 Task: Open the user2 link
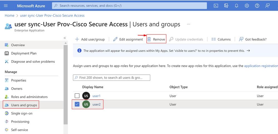point(97,104)
